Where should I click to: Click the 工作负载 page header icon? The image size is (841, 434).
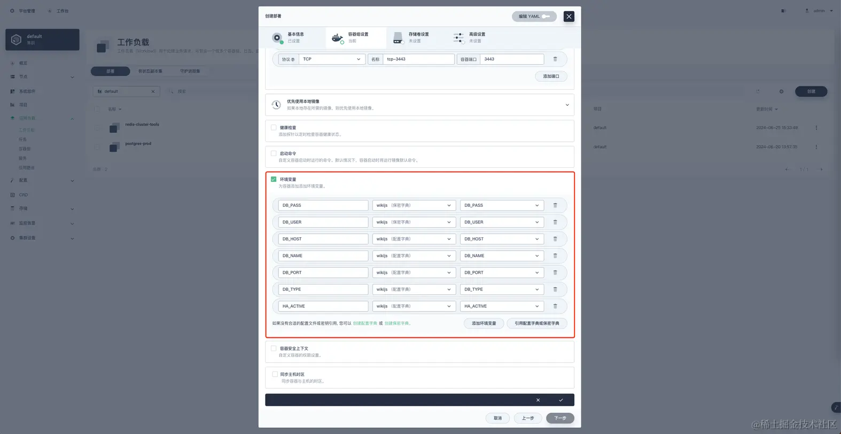[x=103, y=46]
